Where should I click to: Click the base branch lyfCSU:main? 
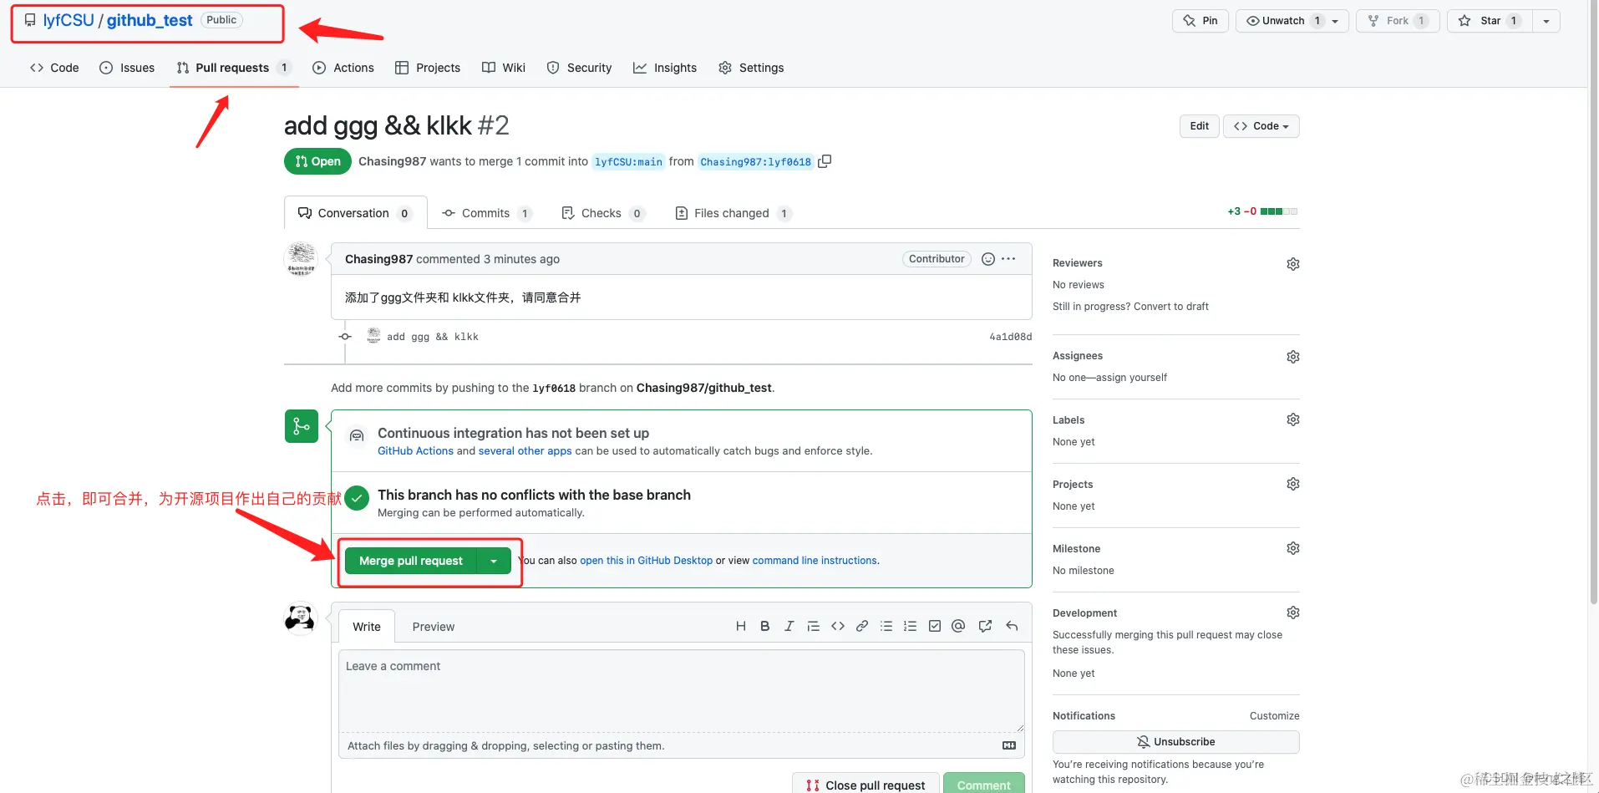[628, 162]
